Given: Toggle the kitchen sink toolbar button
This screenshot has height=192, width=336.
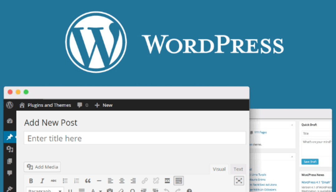Looking at the screenshot, I should click(178, 181).
